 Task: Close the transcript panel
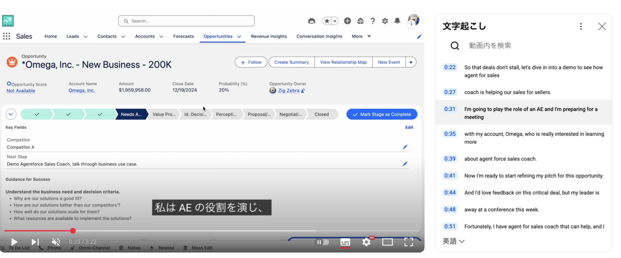click(602, 26)
